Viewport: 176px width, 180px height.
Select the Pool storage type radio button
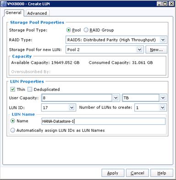tap(68, 30)
